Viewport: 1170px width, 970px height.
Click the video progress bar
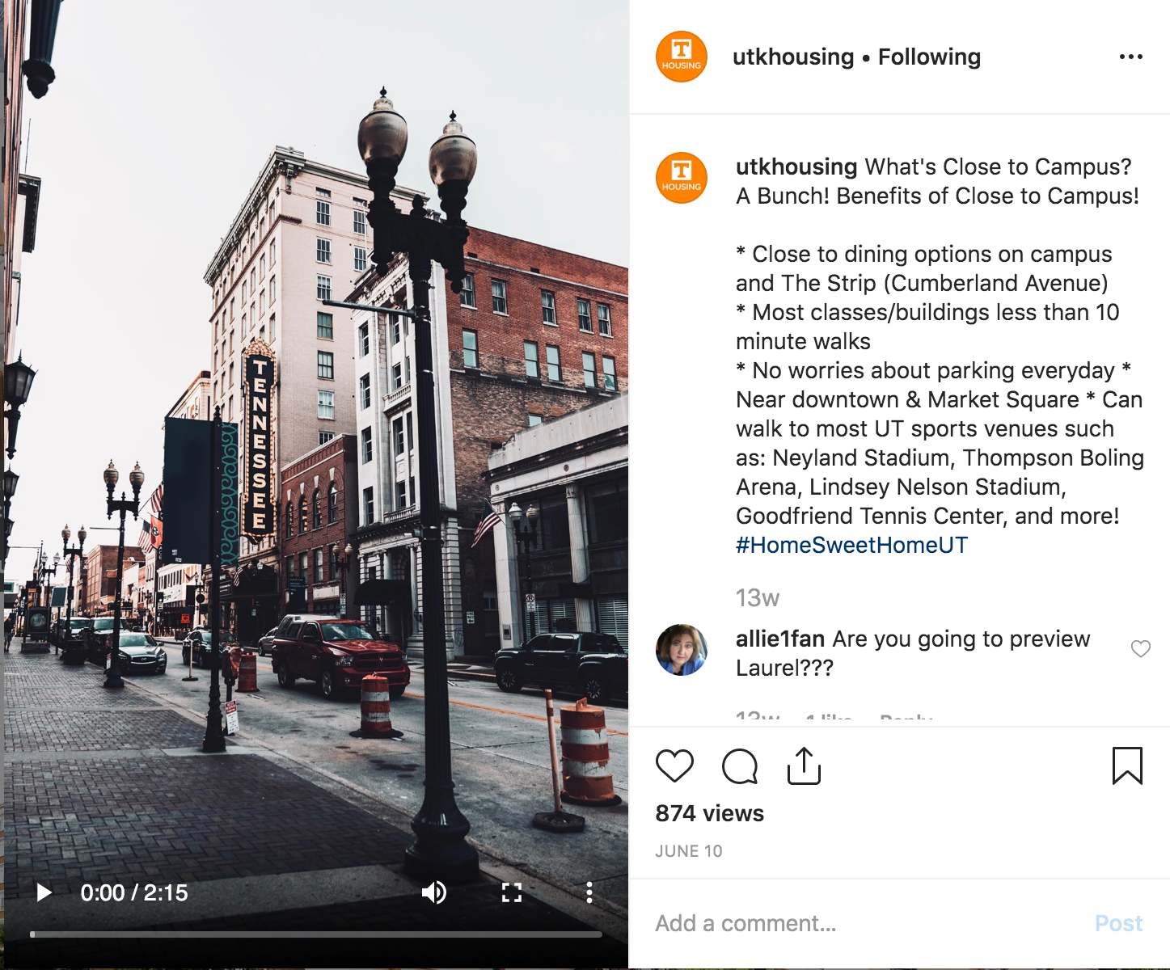click(x=316, y=934)
